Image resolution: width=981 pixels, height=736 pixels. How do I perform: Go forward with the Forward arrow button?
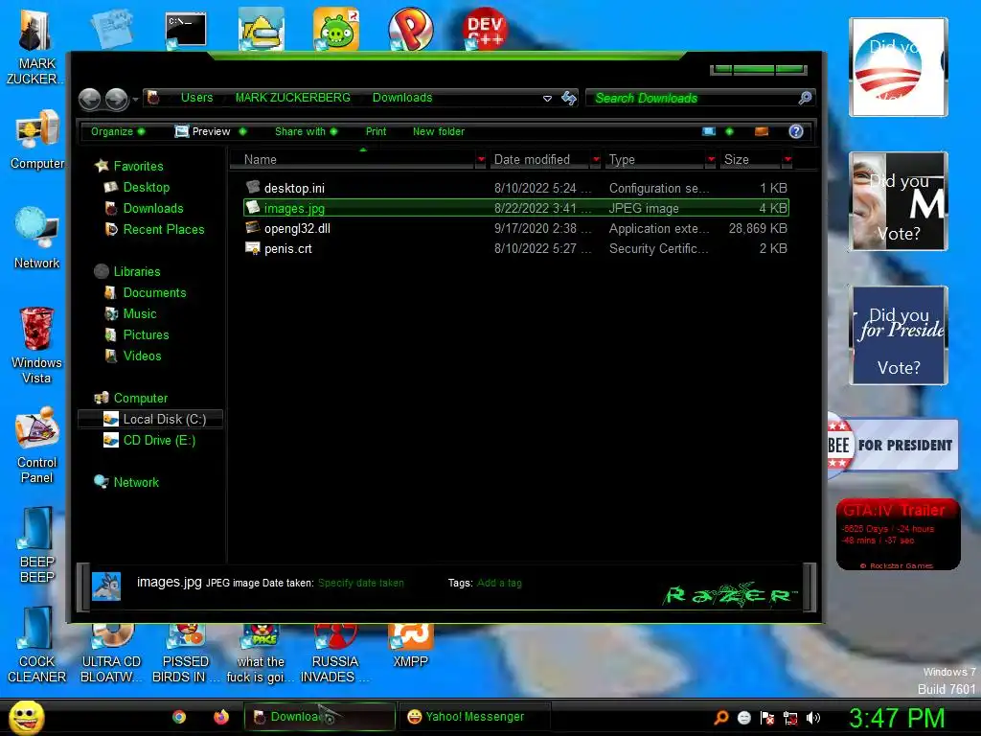[116, 99]
